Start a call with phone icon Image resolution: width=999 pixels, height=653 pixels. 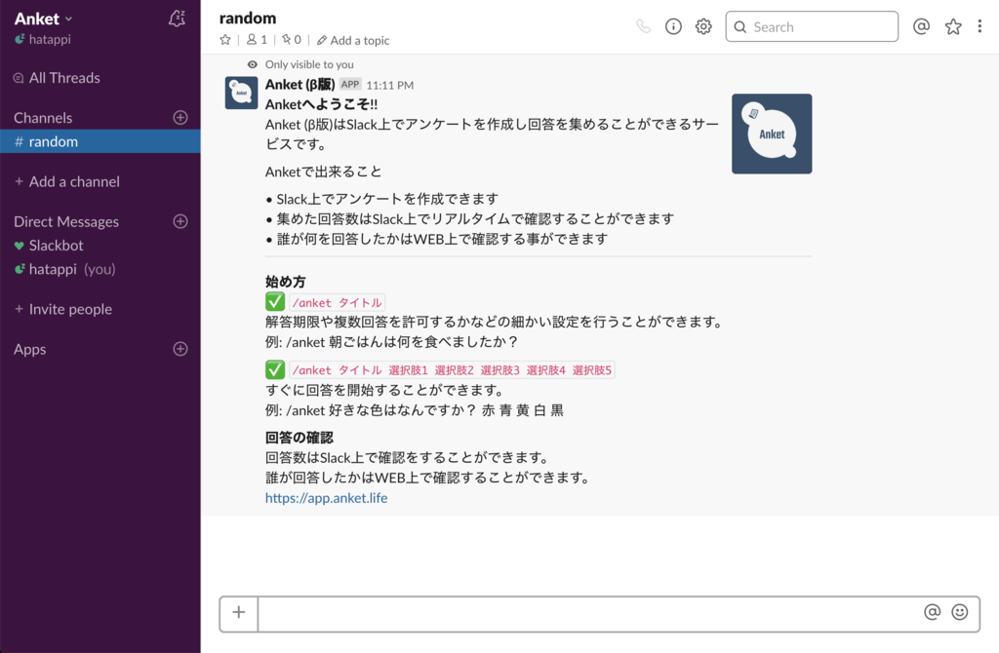coord(644,26)
